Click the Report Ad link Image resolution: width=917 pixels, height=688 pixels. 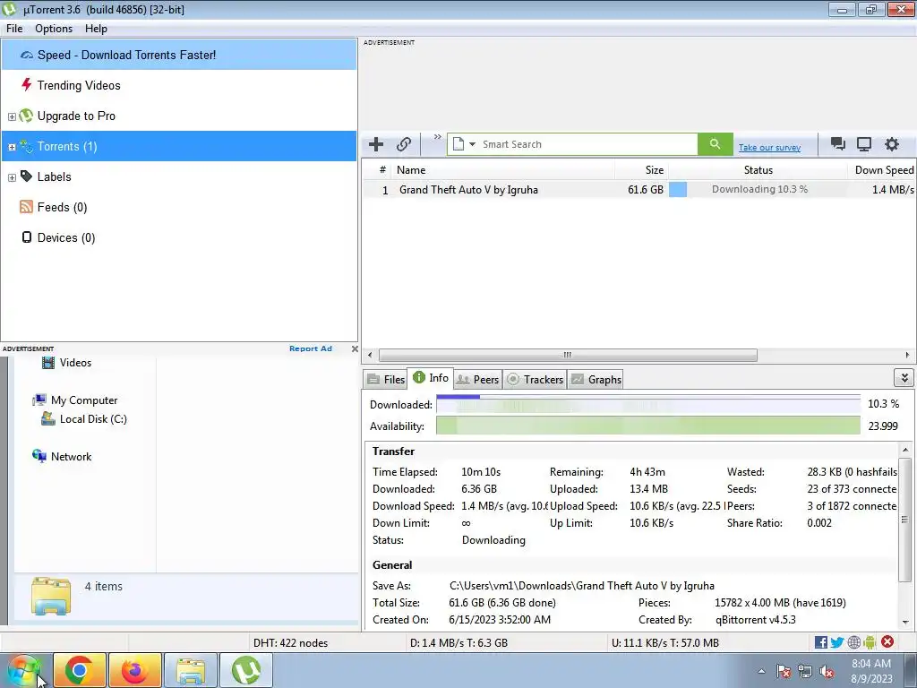point(311,348)
